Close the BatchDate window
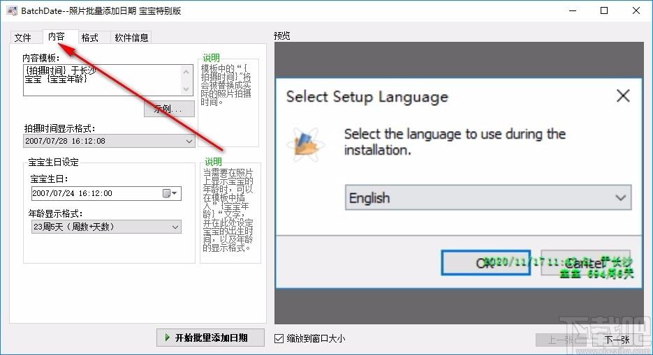Screen dimensions: 653x355 pos(636,10)
